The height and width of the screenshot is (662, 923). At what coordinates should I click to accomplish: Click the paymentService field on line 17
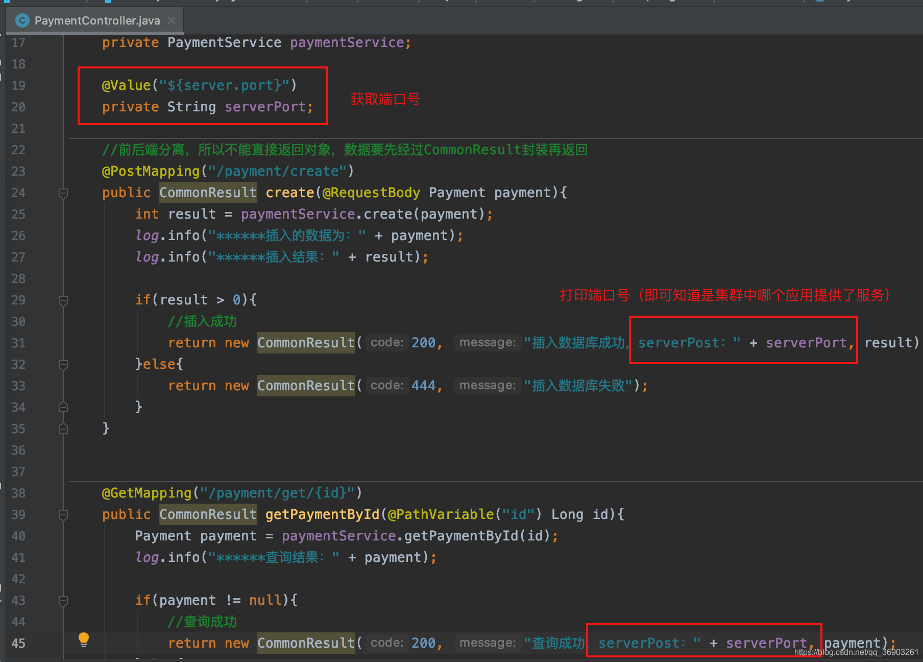click(347, 42)
